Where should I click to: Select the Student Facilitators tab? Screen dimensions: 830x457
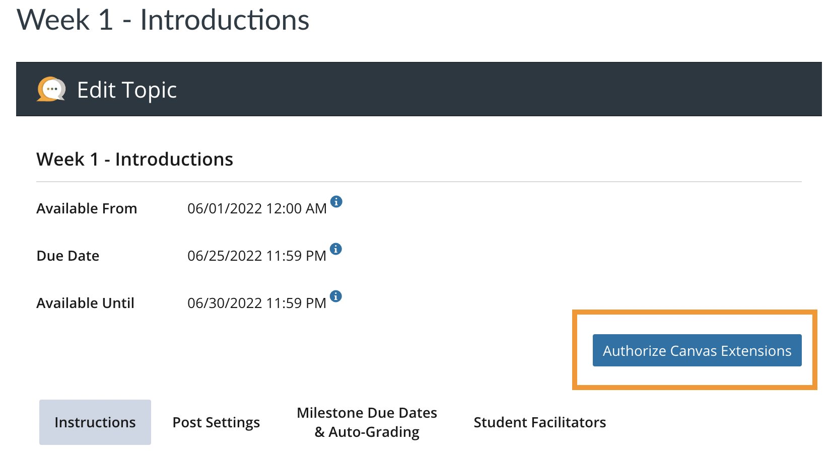click(539, 422)
